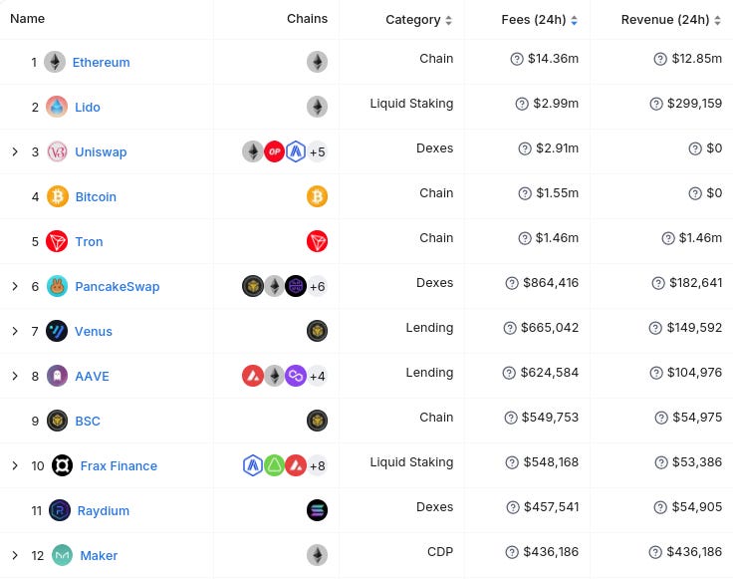733x579 pixels.
Task: Click the Arbitrum chain icon in Uniswap row
Action: (296, 151)
